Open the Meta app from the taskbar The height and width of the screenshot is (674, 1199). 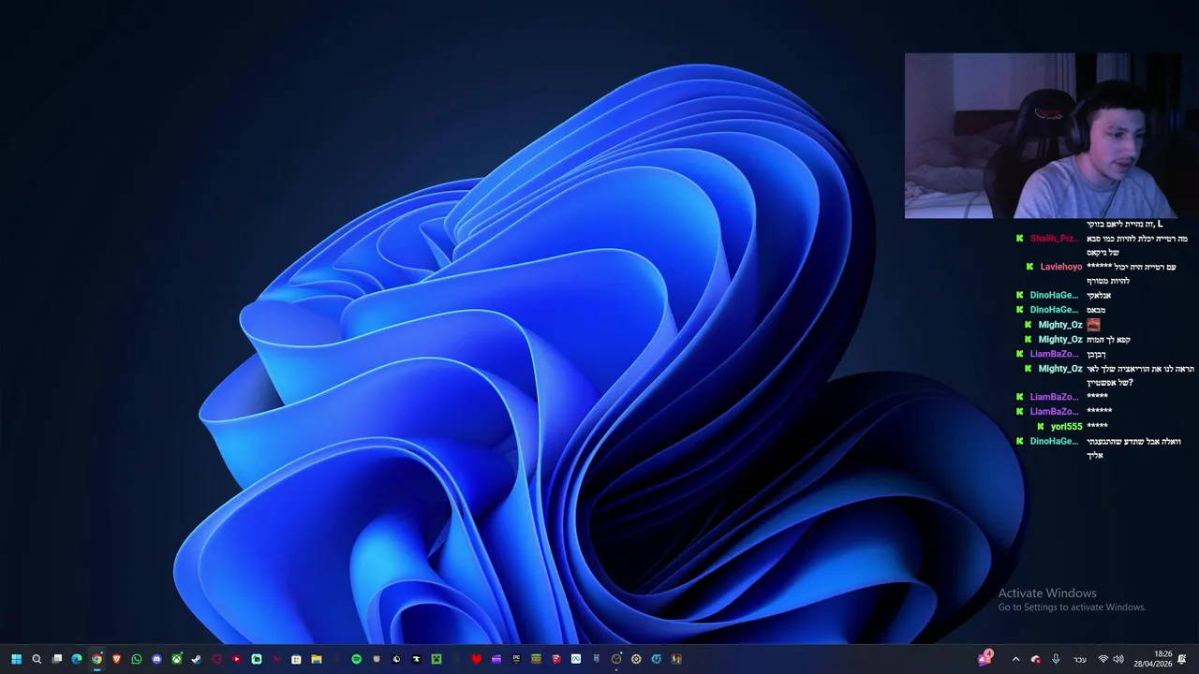point(576,659)
